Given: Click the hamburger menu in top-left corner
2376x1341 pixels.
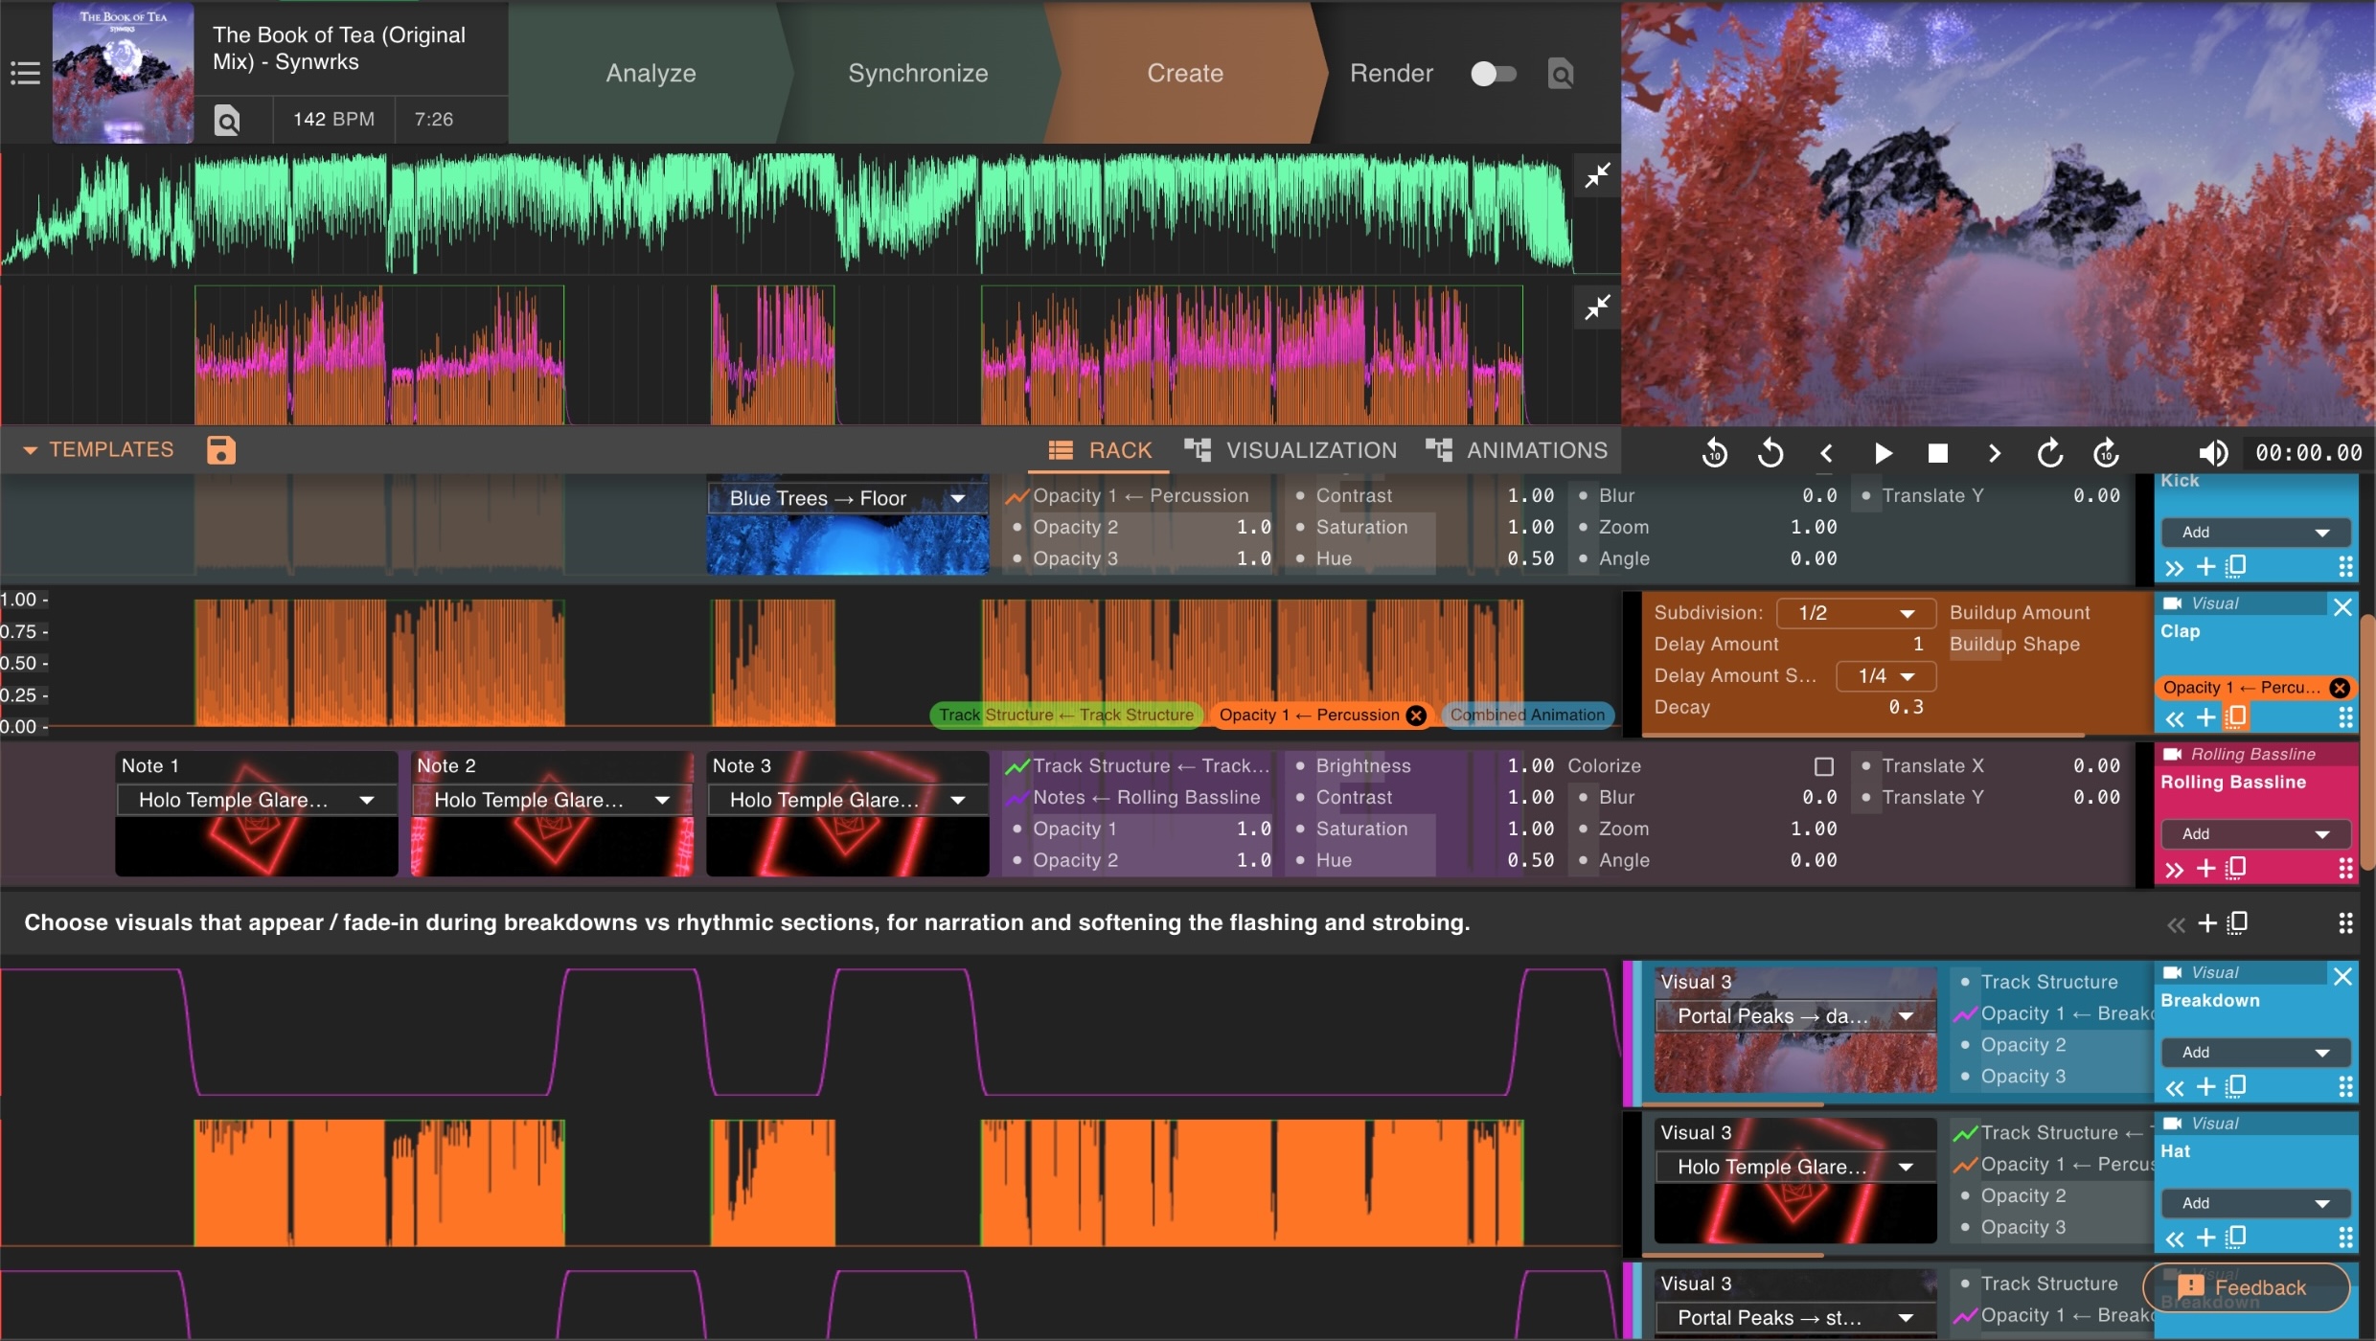Looking at the screenshot, I should pyautogui.click(x=24, y=73).
